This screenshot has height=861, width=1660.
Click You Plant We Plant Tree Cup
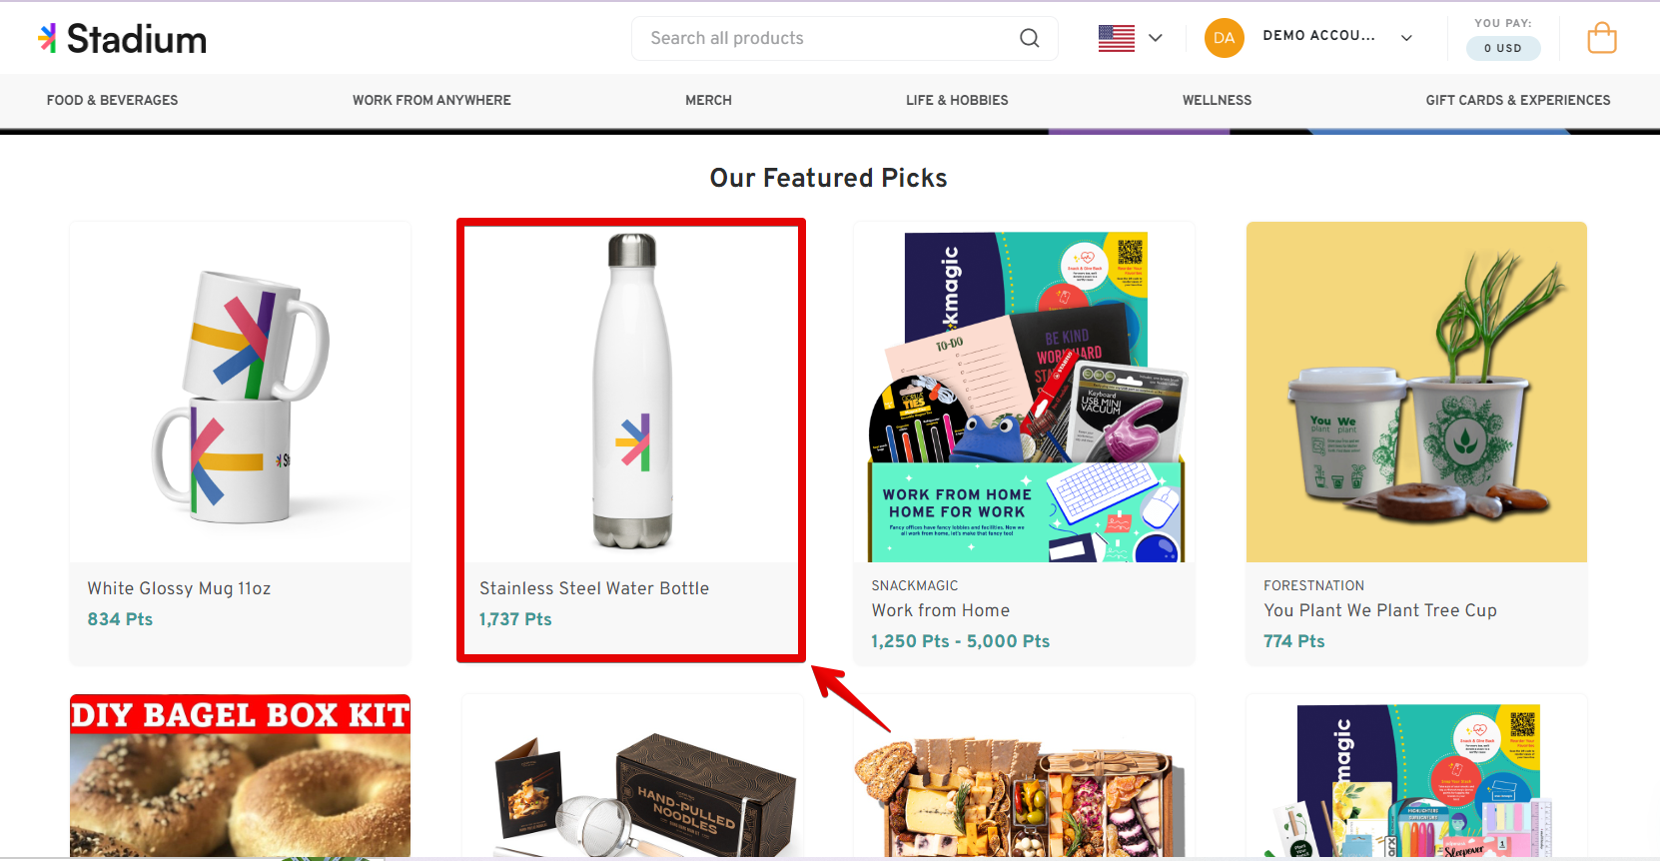1379,610
